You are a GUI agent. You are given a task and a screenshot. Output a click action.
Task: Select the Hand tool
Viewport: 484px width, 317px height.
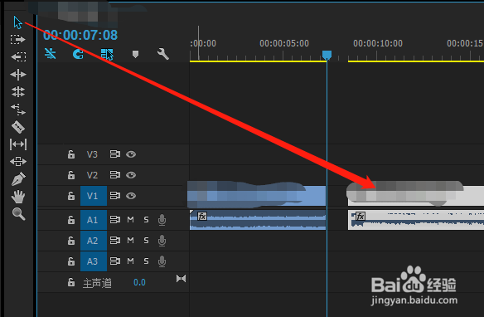[x=18, y=197]
